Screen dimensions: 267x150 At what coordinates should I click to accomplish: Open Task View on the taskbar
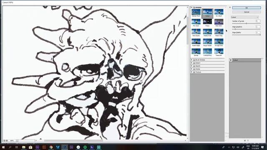pyautogui.click(x=17, y=147)
